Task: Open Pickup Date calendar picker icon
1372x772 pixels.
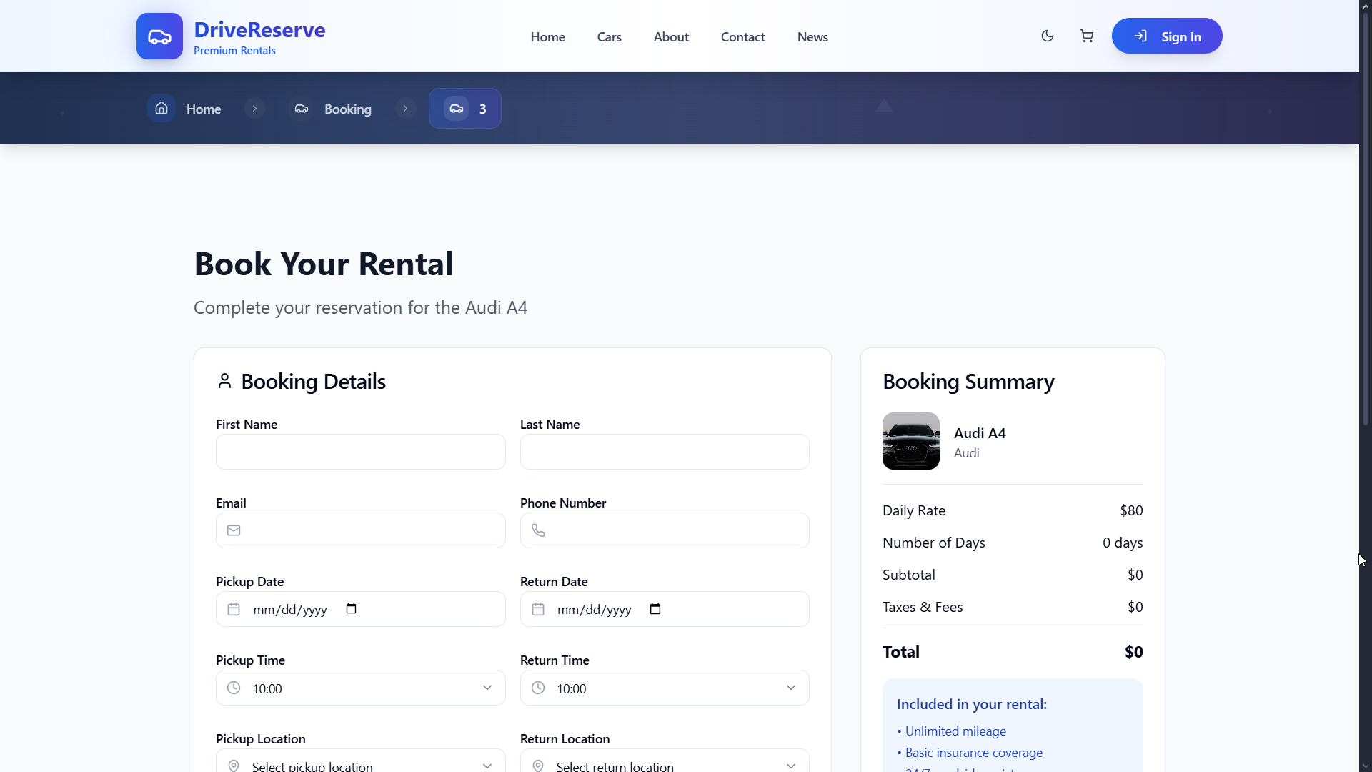Action: pos(351,609)
